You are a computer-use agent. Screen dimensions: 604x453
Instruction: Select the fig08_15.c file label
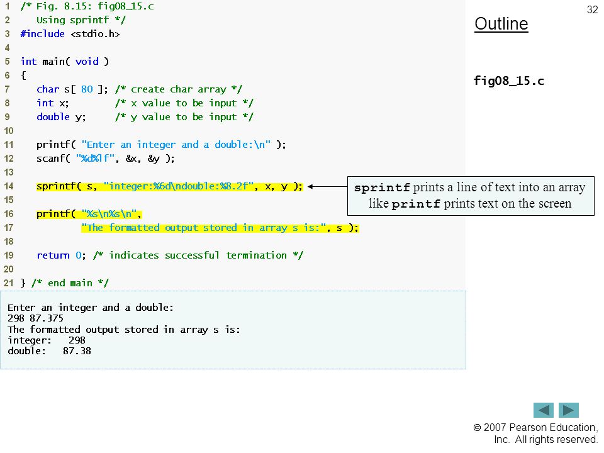tap(508, 81)
